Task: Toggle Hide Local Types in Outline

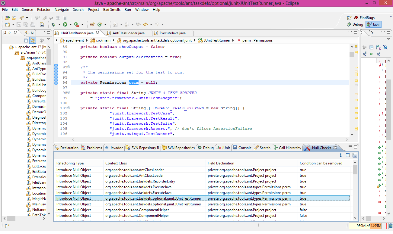Action: coord(378,54)
